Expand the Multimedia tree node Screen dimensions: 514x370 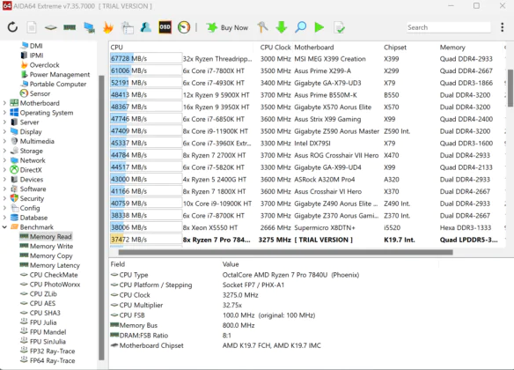tap(4, 141)
